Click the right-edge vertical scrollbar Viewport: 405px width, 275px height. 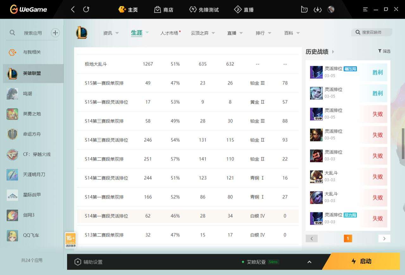click(x=403, y=143)
